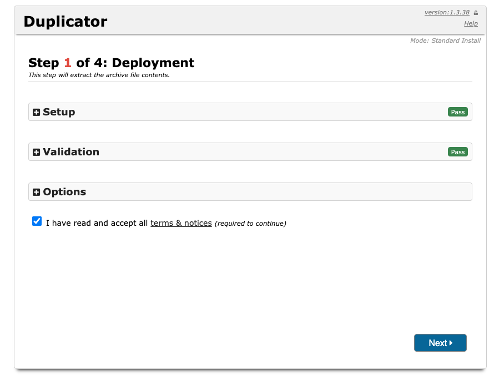Expand the Validation section plus icon
The width and height of the screenshot is (499, 380).
tap(36, 153)
